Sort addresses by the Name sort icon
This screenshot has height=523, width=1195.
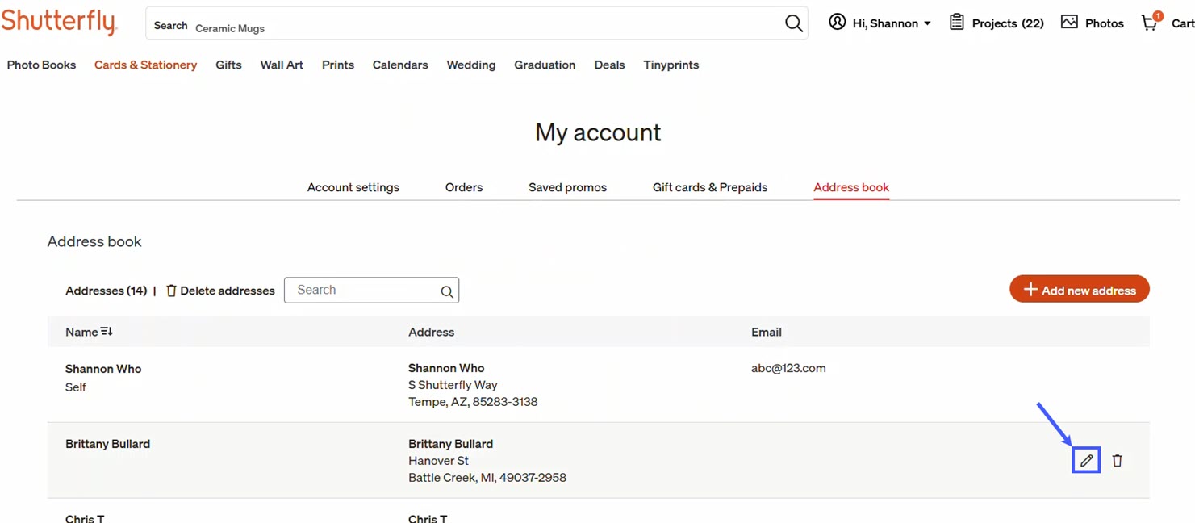click(x=107, y=332)
